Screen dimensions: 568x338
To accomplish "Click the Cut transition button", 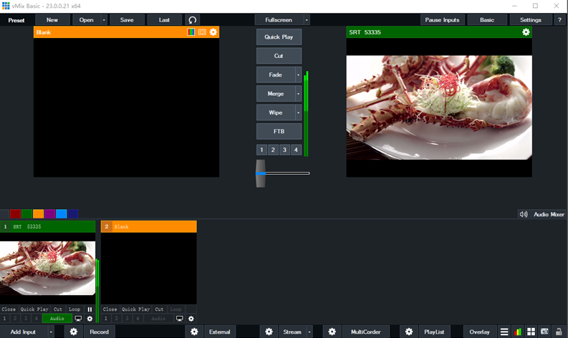I will 279,56.
